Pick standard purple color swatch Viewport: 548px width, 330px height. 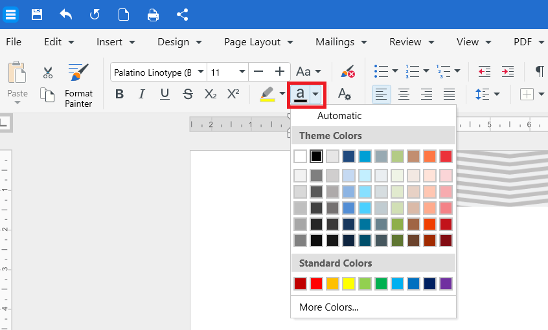(446, 283)
